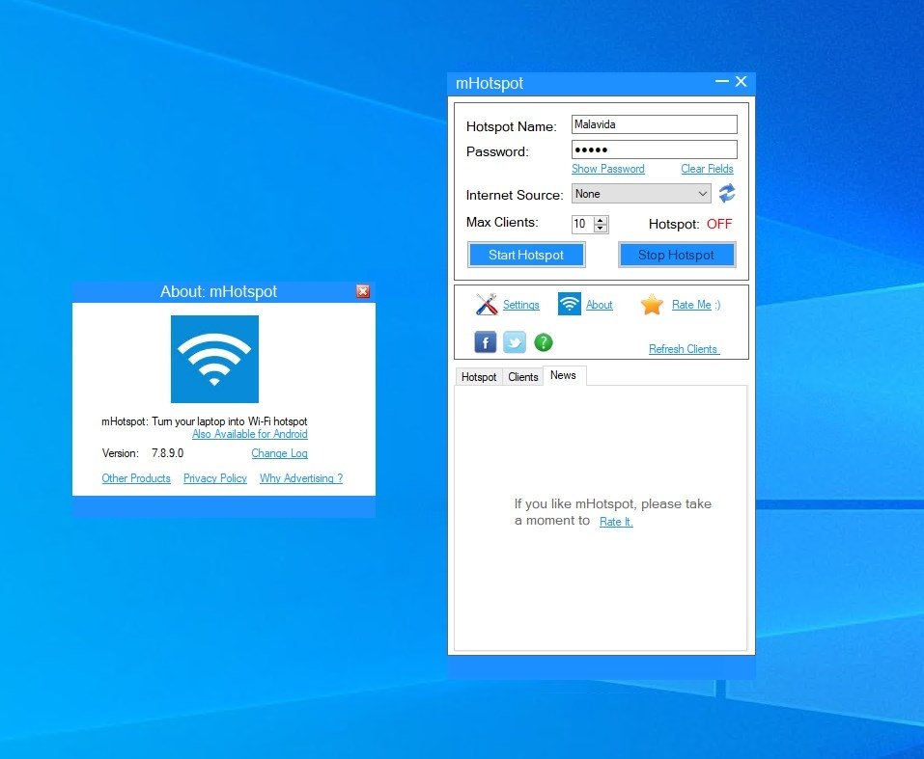Open the Privacy Policy link
The height and width of the screenshot is (759, 924).
215,478
